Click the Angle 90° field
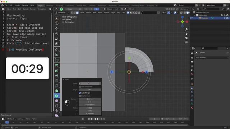The width and height of the screenshot is (230, 129). coord(90,90)
